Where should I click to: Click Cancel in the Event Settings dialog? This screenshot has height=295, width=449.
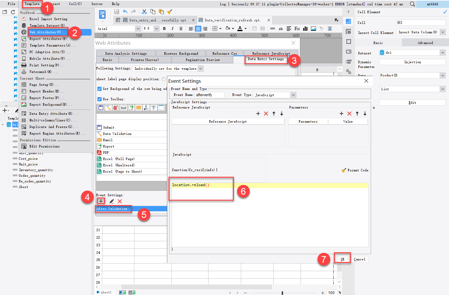[359, 259]
